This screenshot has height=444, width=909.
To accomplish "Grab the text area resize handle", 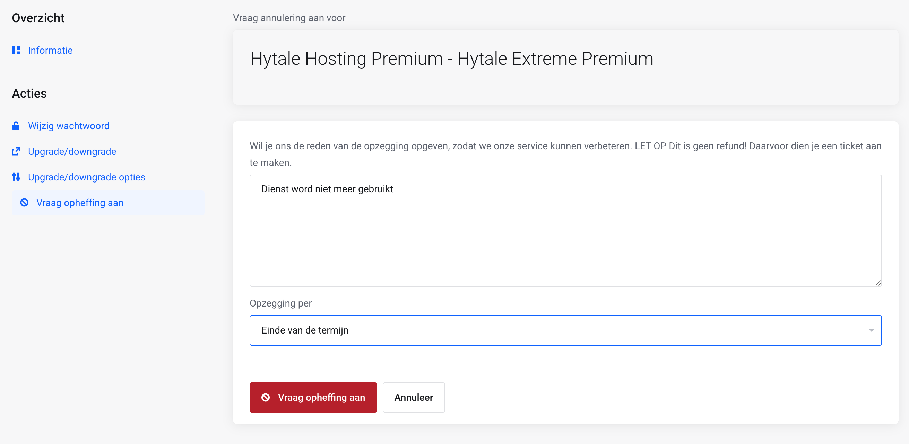I will [x=878, y=283].
